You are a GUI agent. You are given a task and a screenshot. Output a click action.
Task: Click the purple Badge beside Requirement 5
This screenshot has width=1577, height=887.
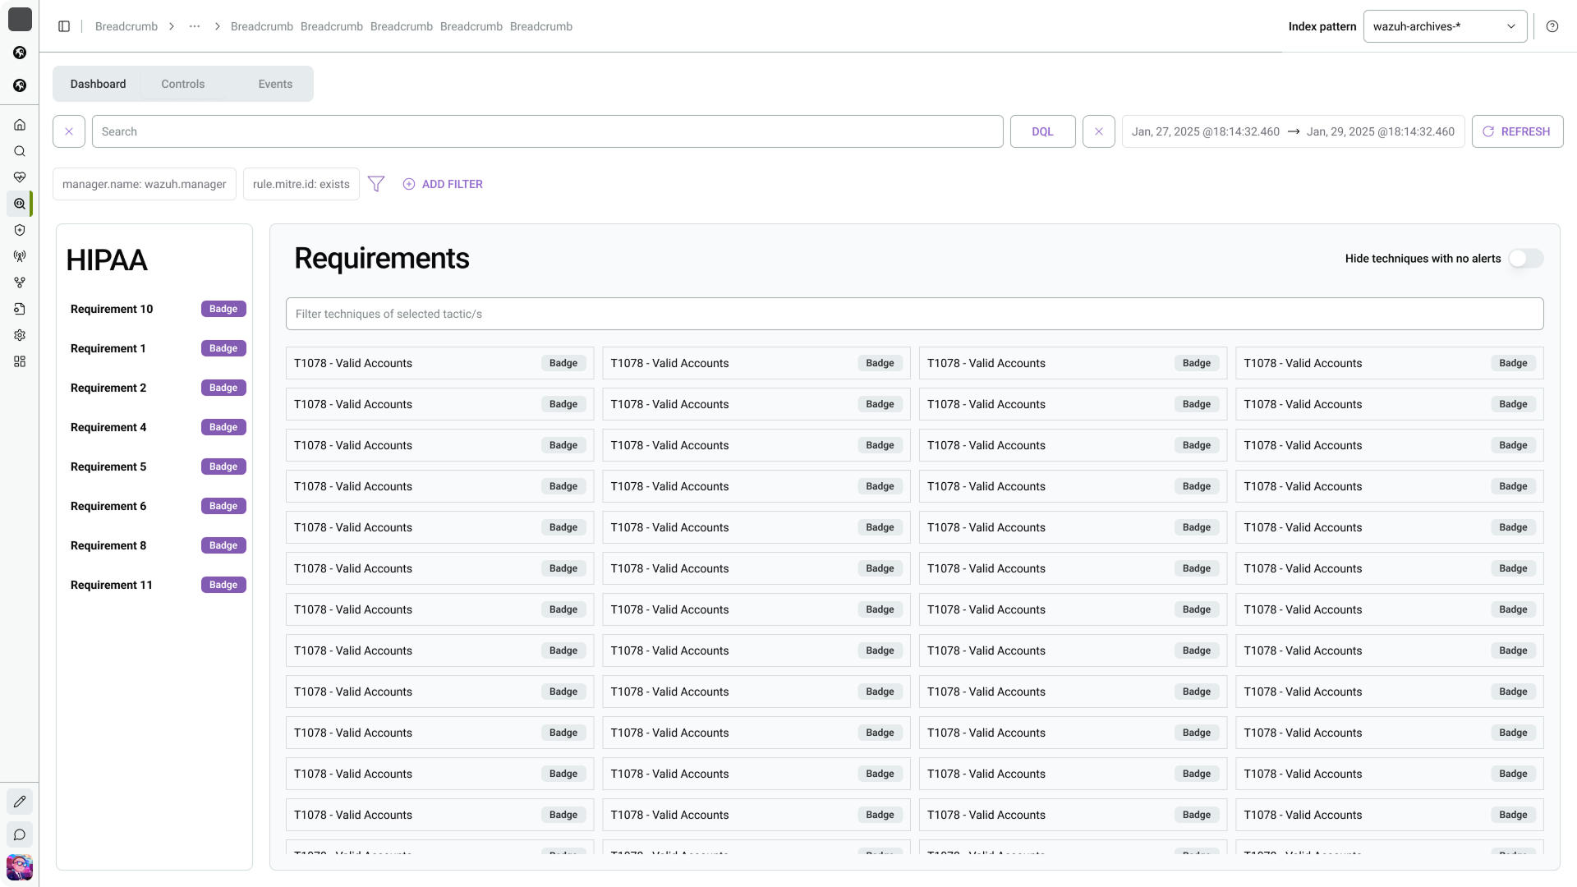click(223, 466)
